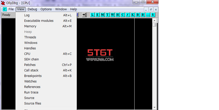Viewport: 219px width, 110px height.
Task: Click the Source S toolbar icon
Action: pyautogui.click(x=153, y=15)
